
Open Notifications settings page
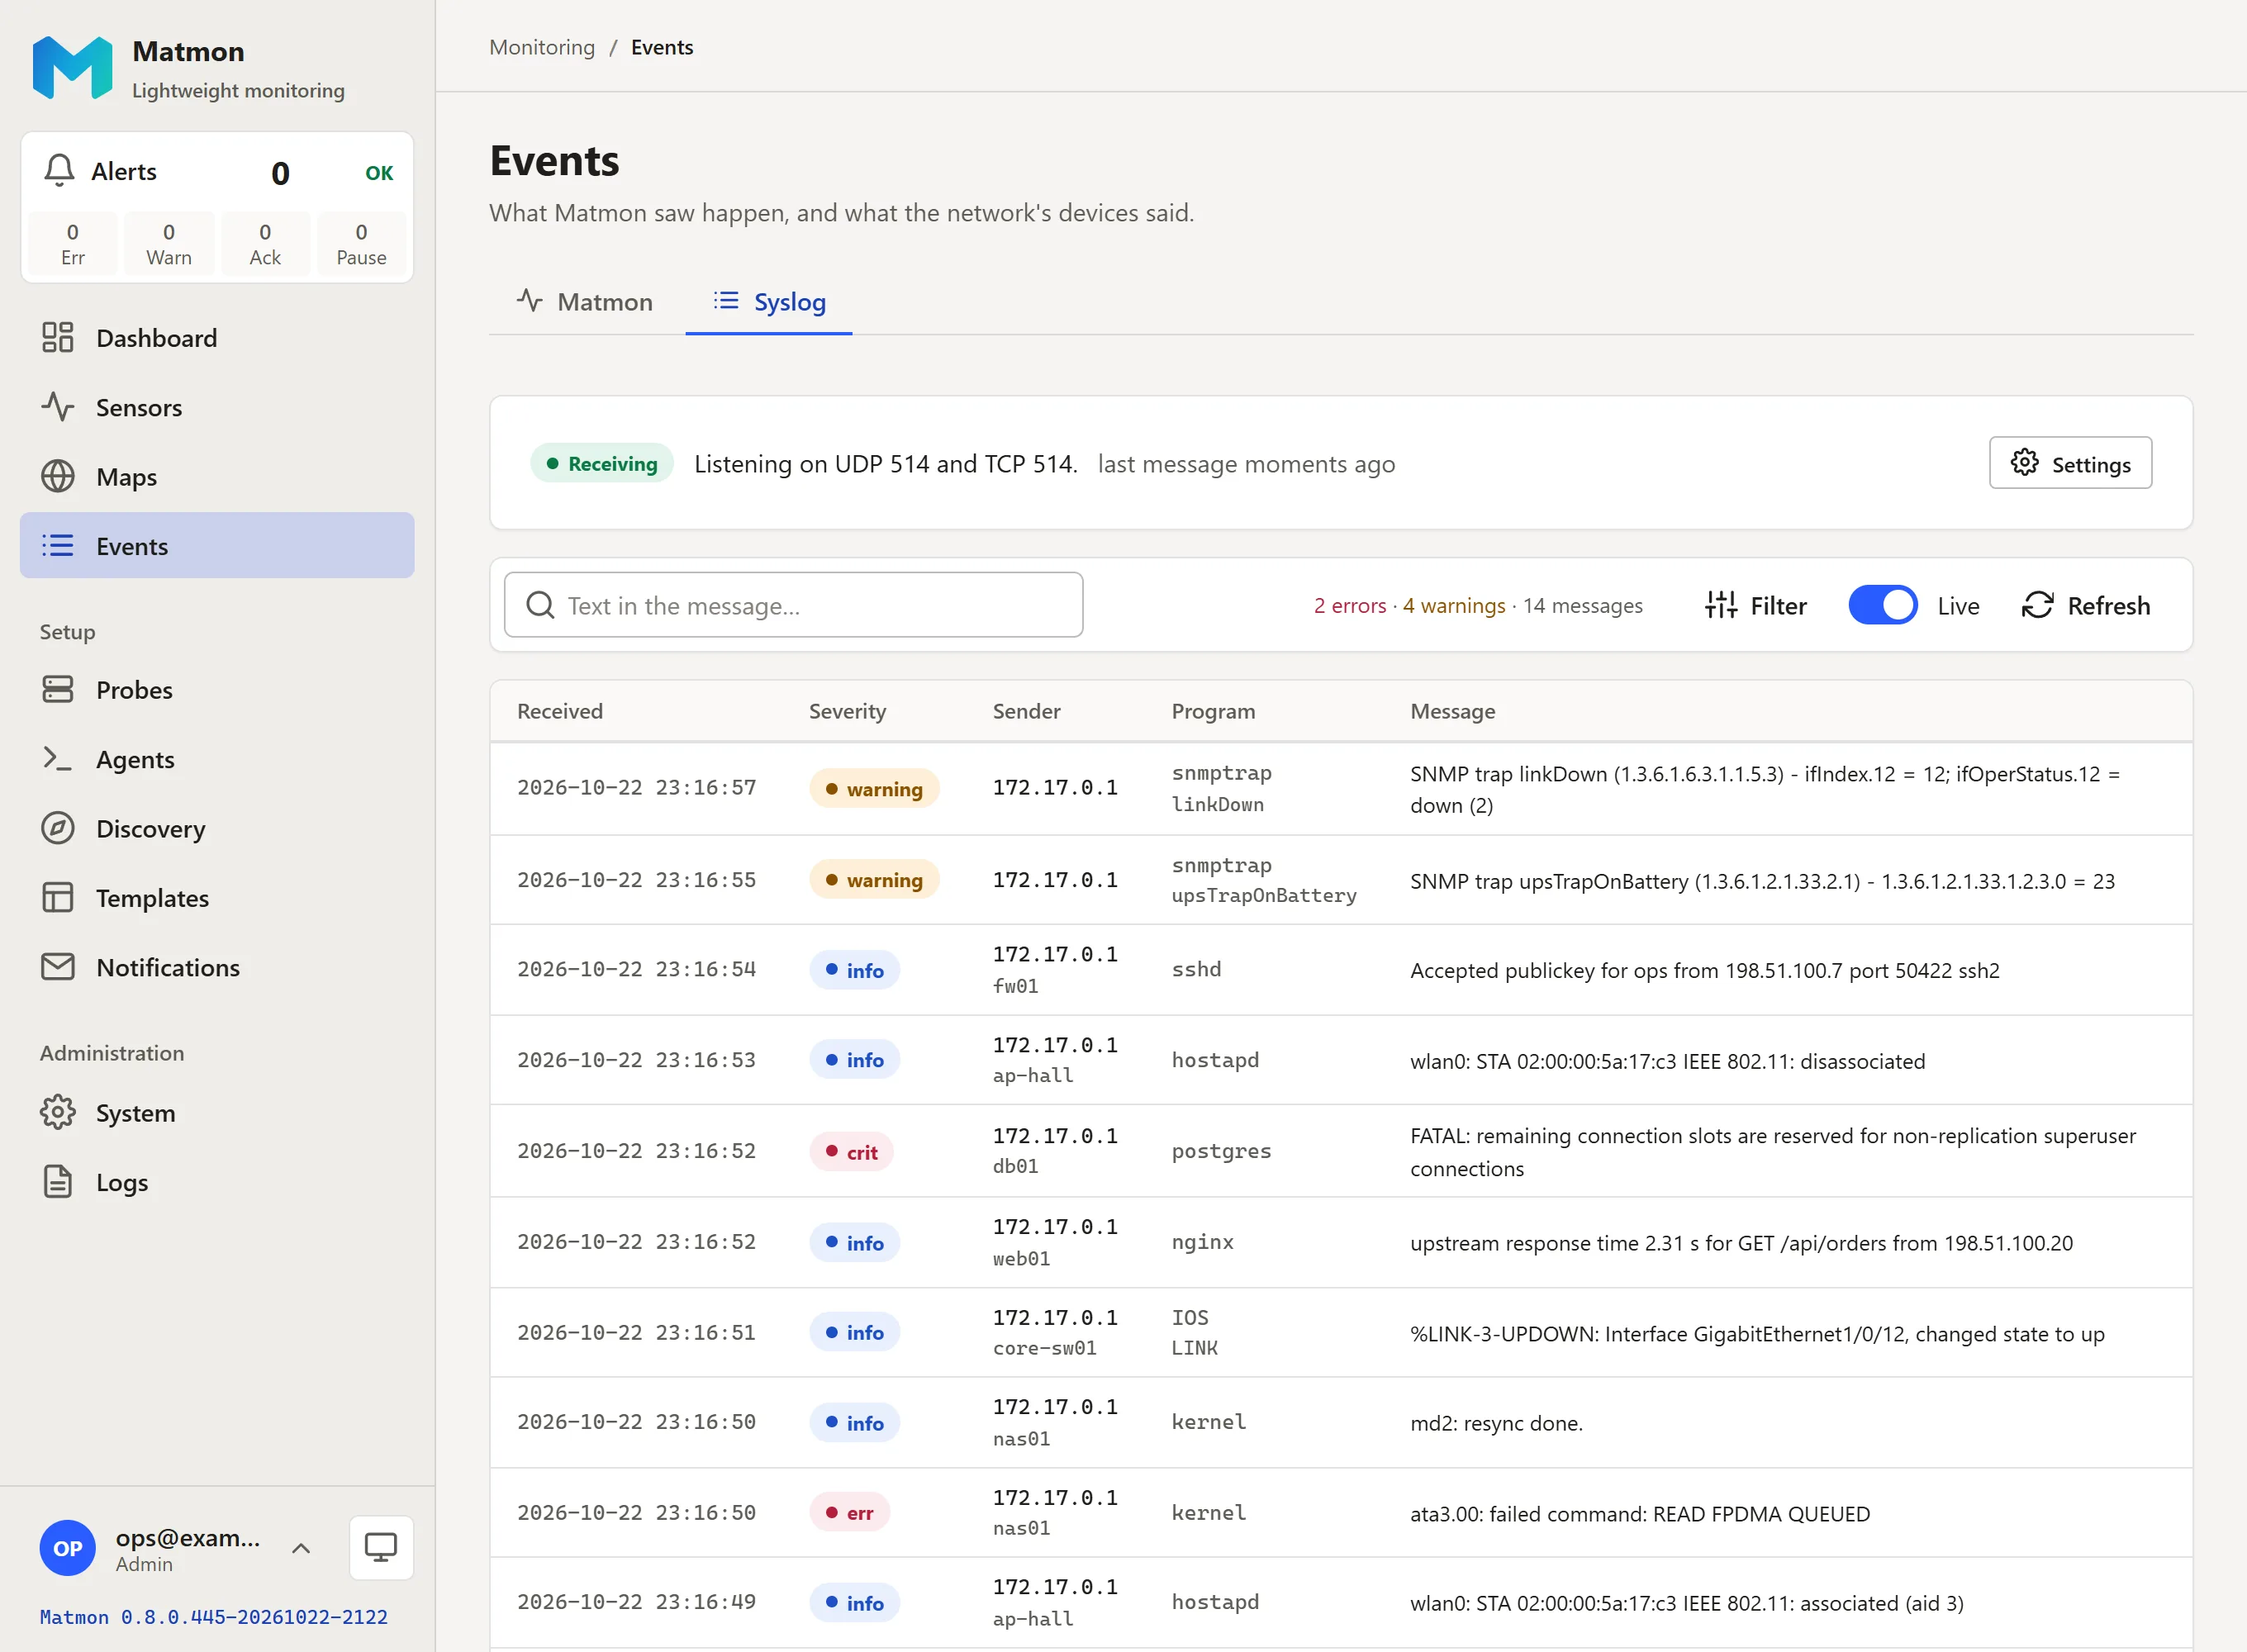(217, 967)
